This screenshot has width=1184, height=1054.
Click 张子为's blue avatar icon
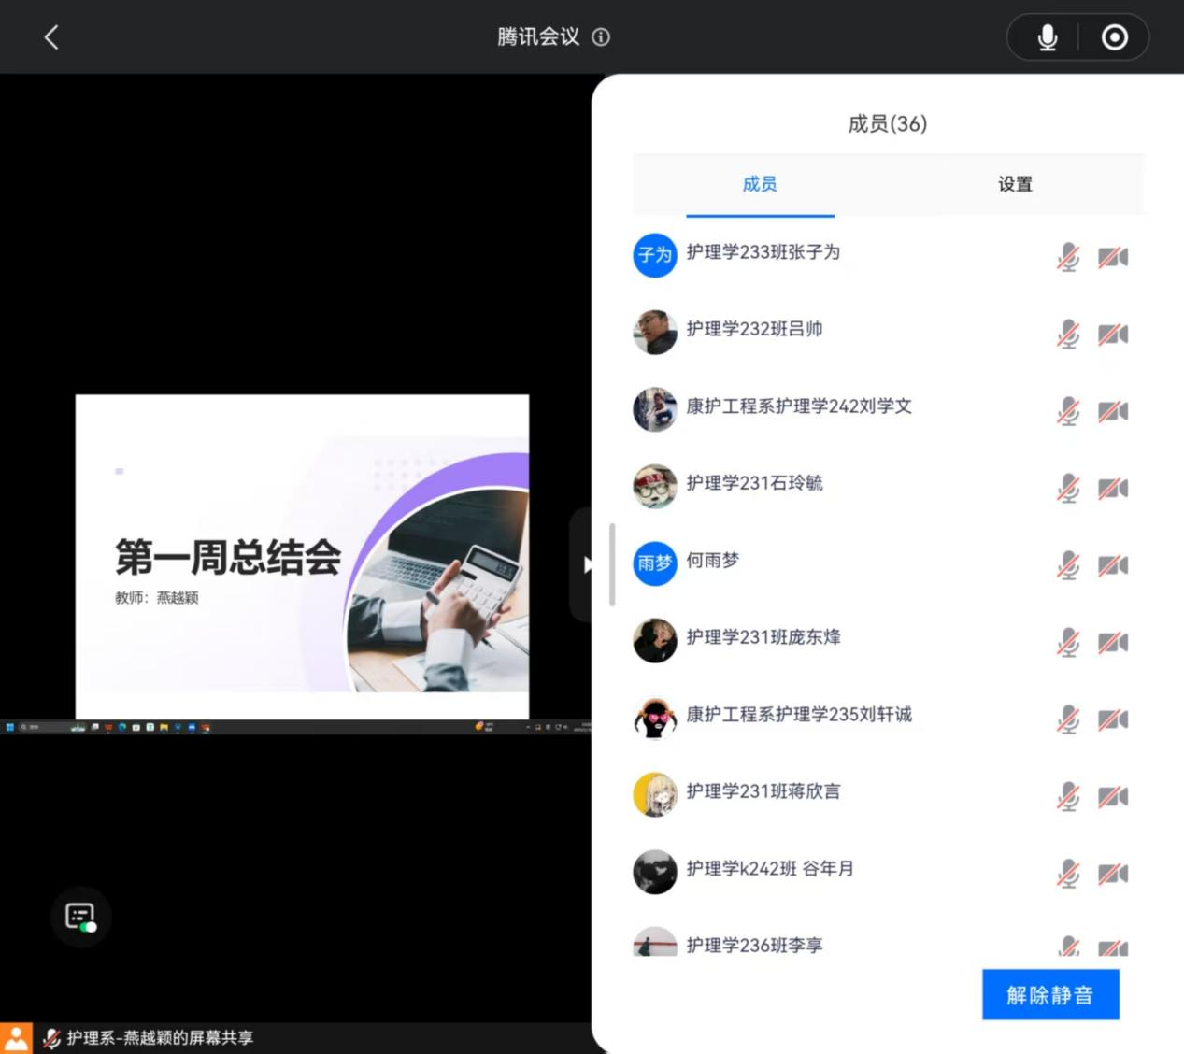[x=654, y=255]
